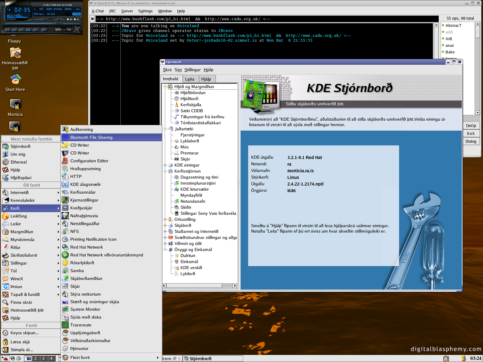Collapse the Hljóð og Margmiðlun tree node
Viewport: 483px width, 362px height.
tap(165, 87)
